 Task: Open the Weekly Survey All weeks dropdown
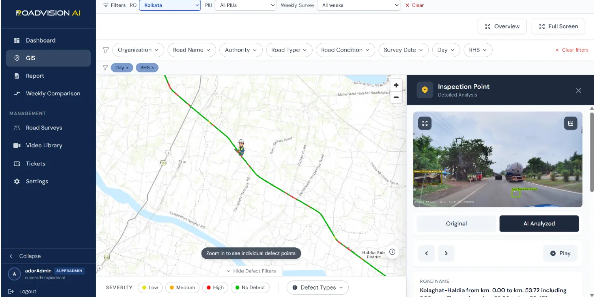click(x=359, y=5)
